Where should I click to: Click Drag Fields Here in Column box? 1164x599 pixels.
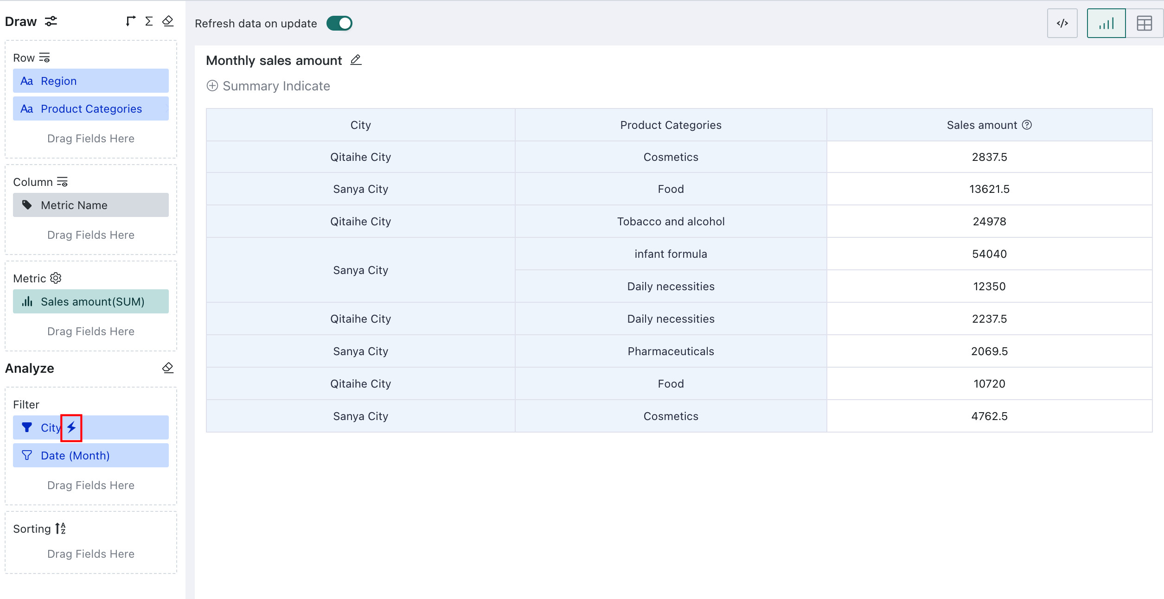91,235
